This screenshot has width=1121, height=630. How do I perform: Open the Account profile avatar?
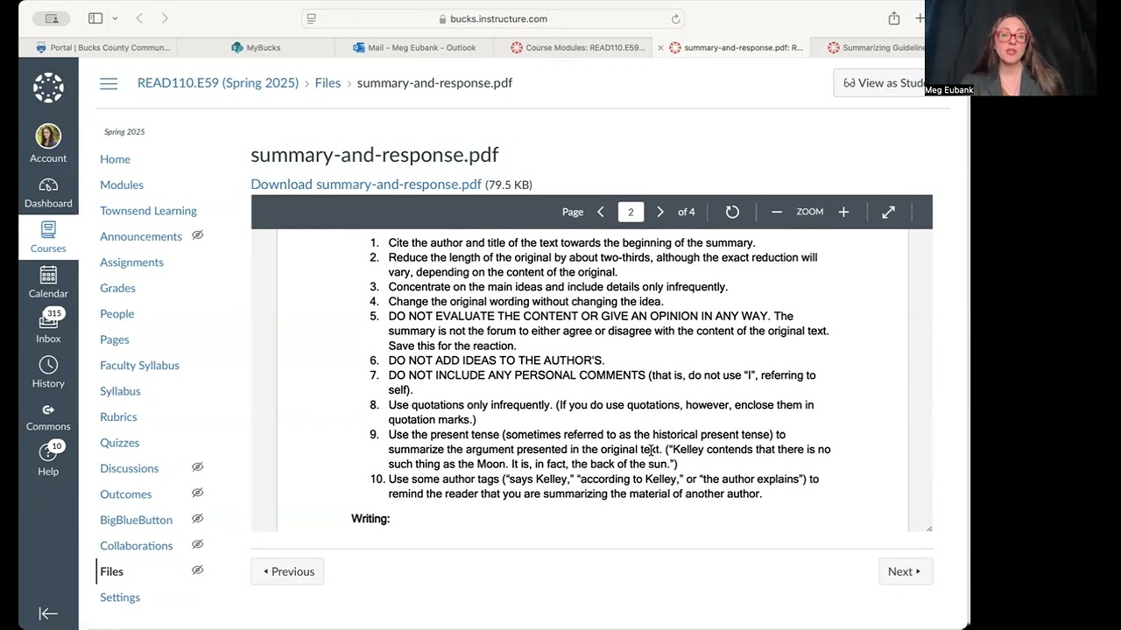click(x=48, y=136)
